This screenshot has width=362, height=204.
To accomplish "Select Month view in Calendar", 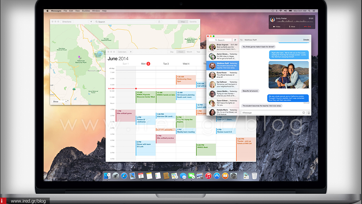I will (189, 52).
